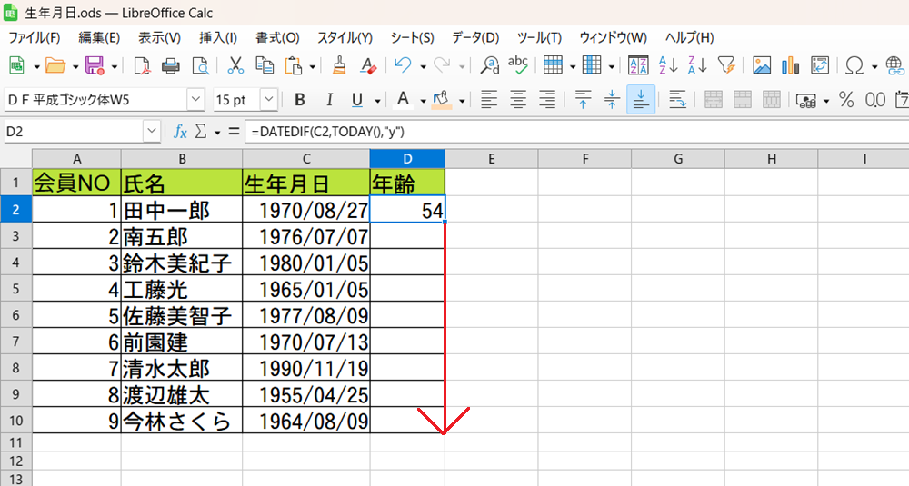Format cell as percent
Screen dimensions: 909x486
tap(846, 100)
